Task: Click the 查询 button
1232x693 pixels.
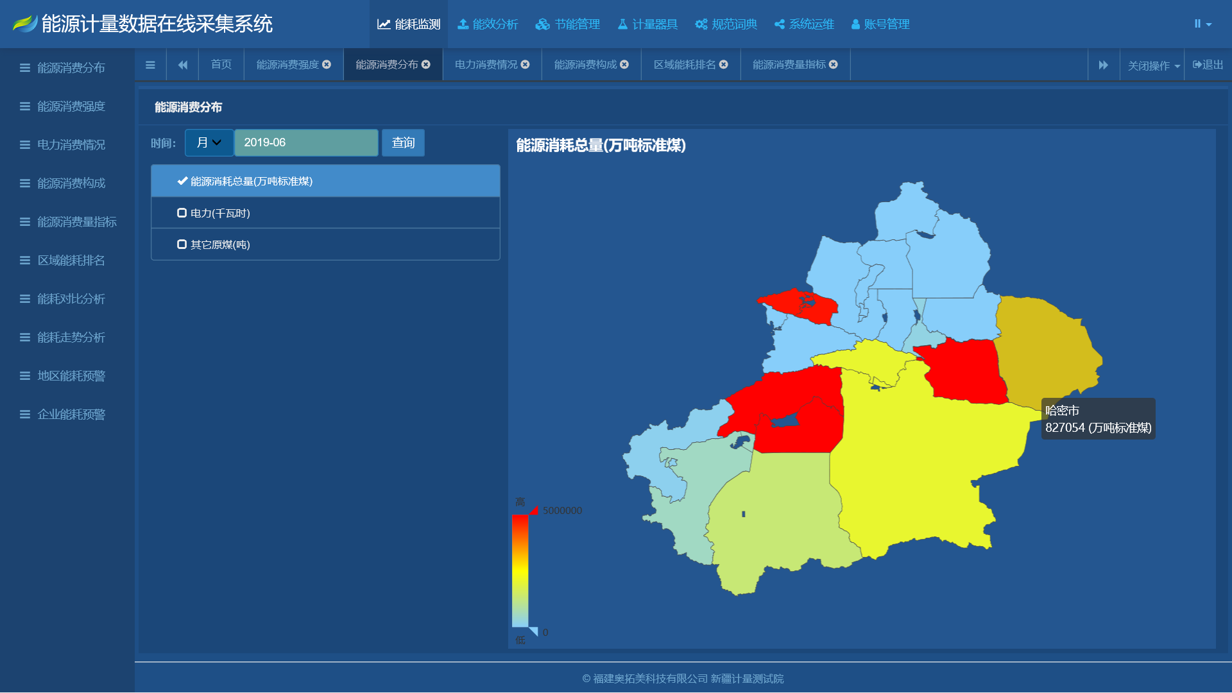Action: pos(403,142)
